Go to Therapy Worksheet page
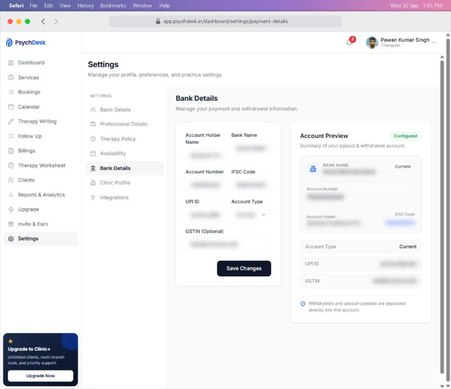This screenshot has width=451, height=389. point(41,165)
